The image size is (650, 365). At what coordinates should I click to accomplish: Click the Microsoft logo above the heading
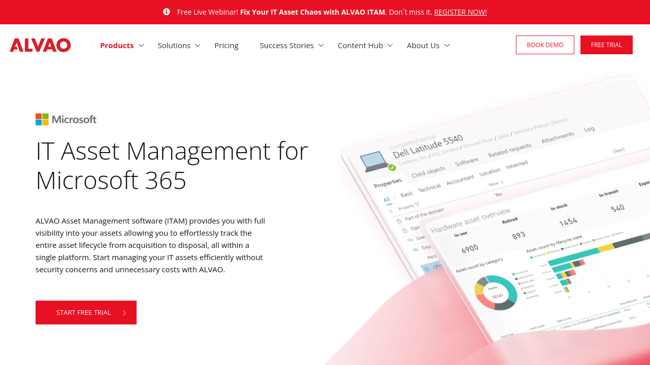pyautogui.click(x=66, y=120)
